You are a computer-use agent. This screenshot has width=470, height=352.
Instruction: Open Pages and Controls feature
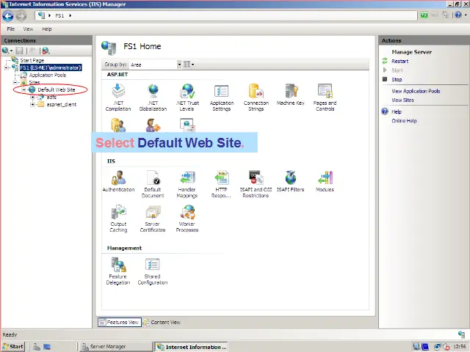tap(325, 98)
